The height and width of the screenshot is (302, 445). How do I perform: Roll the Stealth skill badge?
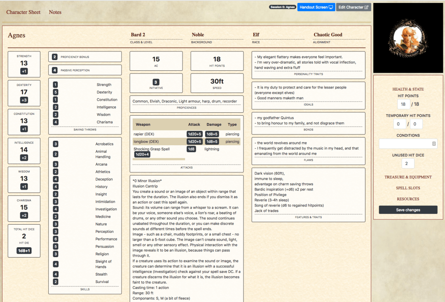pyautogui.click(x=56, y=274)
